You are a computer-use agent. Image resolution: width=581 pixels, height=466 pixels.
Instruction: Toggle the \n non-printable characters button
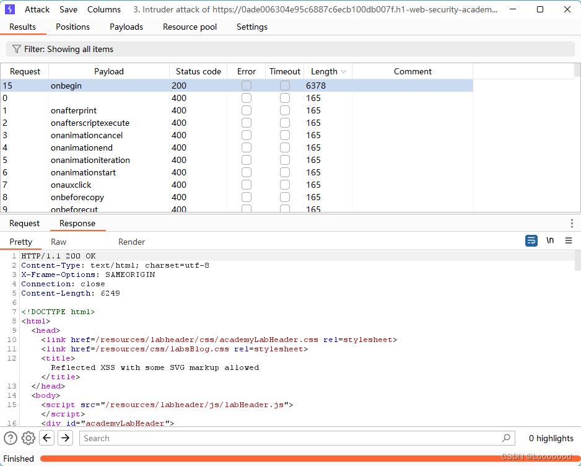550,240
